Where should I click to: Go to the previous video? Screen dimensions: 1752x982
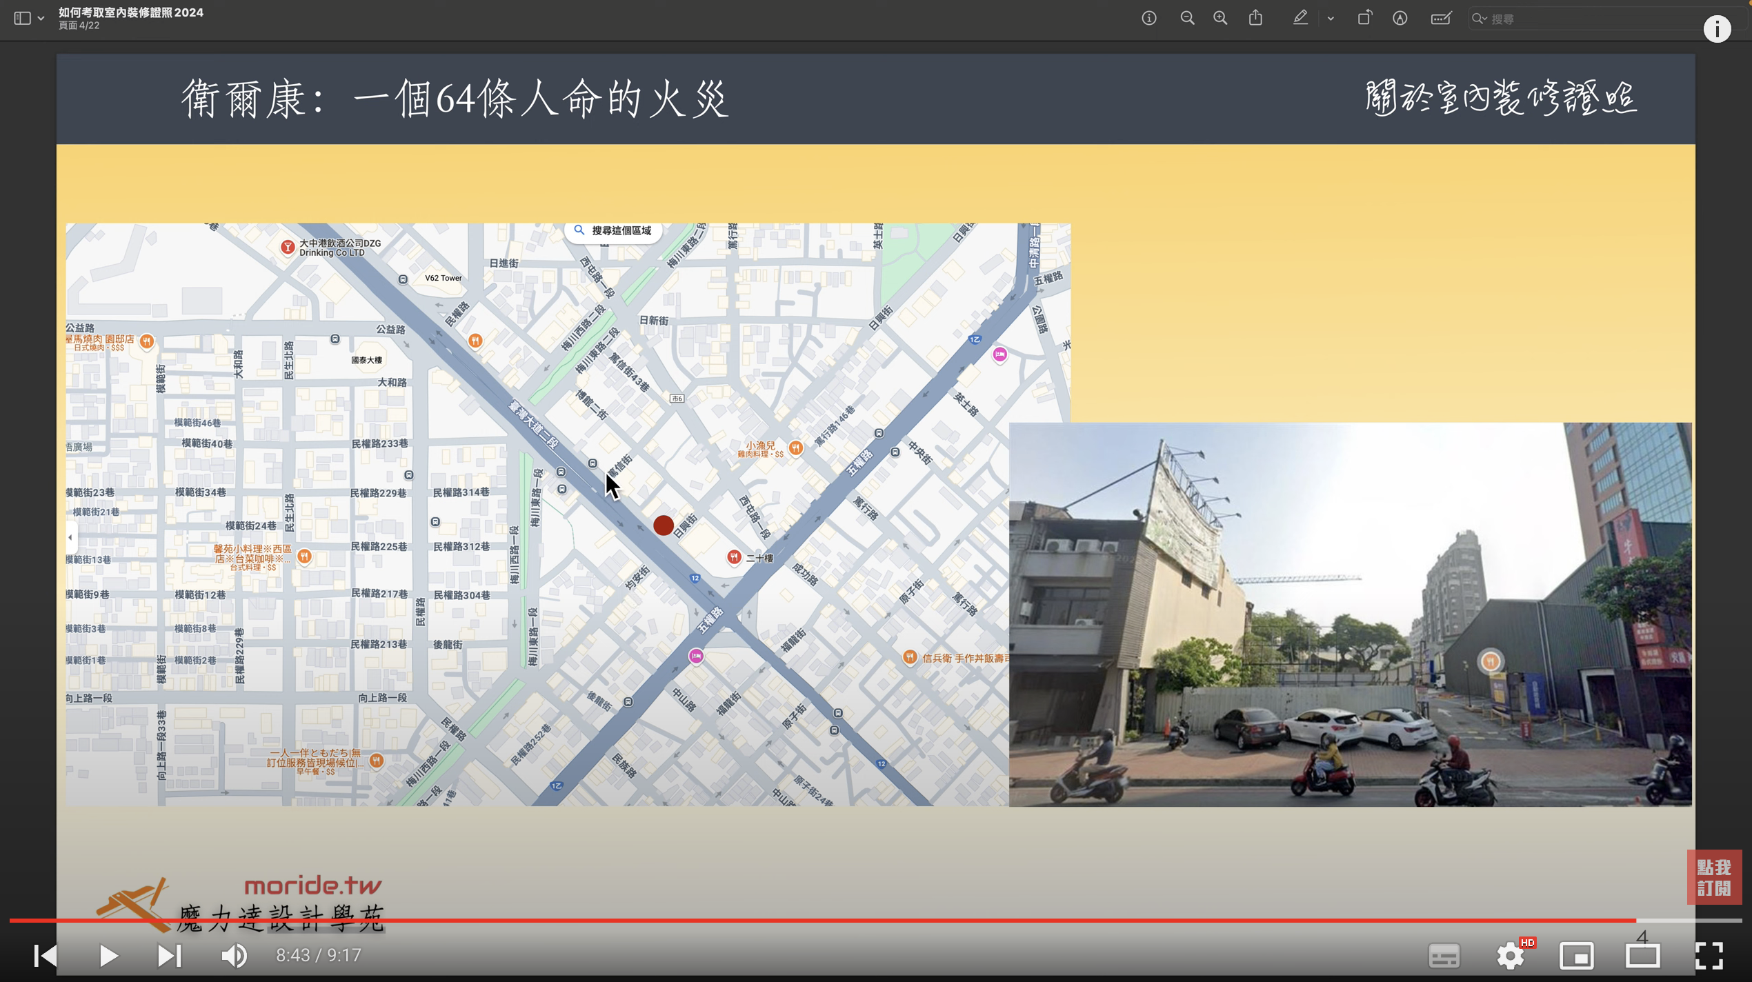click(46, 955)
